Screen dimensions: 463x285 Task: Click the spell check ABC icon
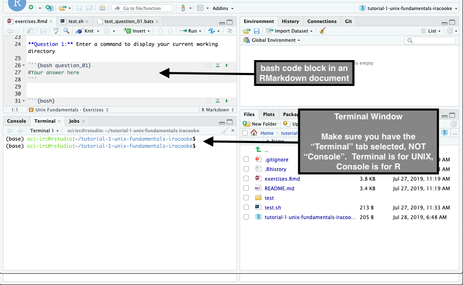(x=56, y=31)
